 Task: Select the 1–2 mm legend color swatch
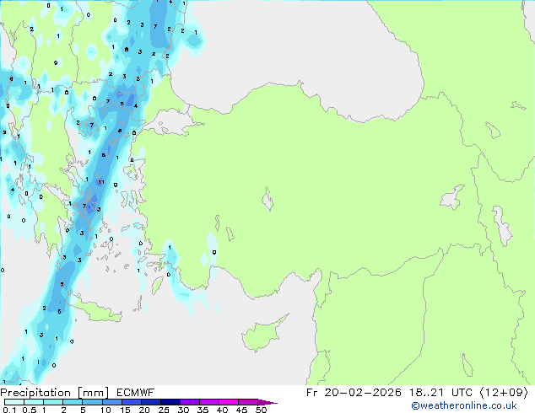pos(53,402)
